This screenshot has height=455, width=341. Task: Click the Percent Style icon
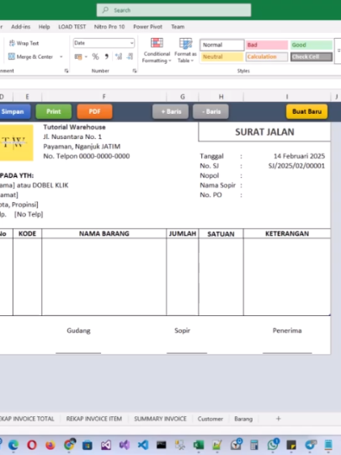point(95,56)
